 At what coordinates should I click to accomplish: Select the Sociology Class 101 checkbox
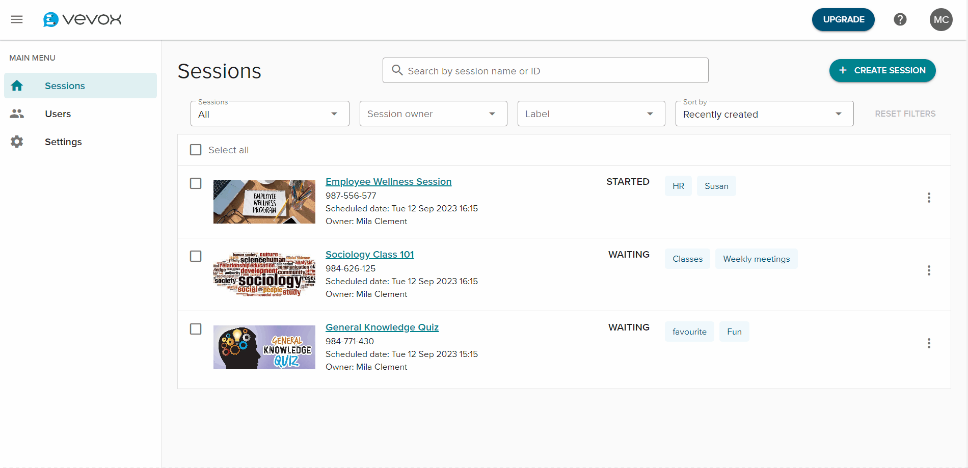[196, 256]
